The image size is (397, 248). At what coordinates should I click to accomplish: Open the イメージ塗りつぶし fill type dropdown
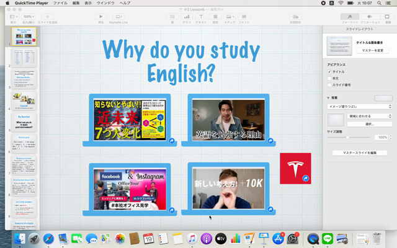[x=360, y=107]
